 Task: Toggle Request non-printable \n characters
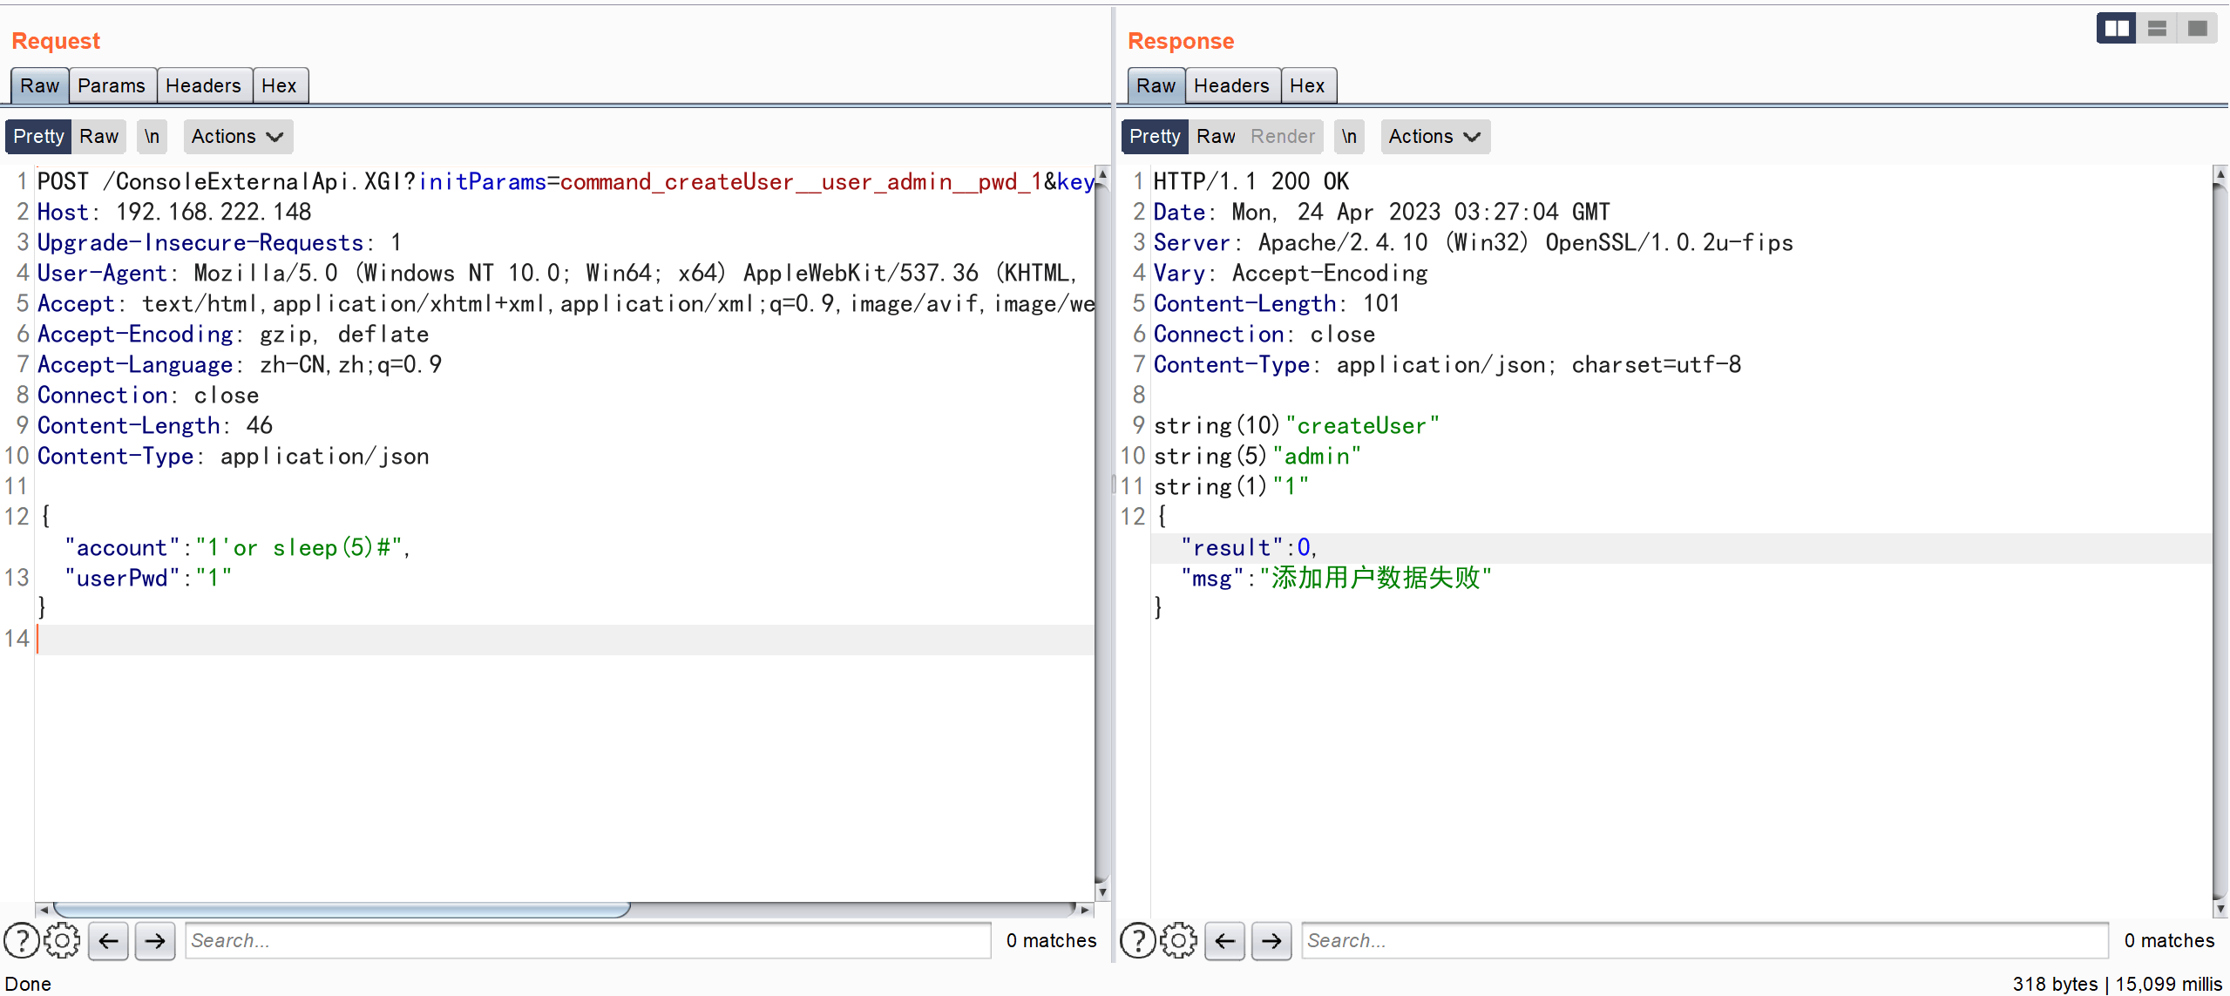(152, 137)
